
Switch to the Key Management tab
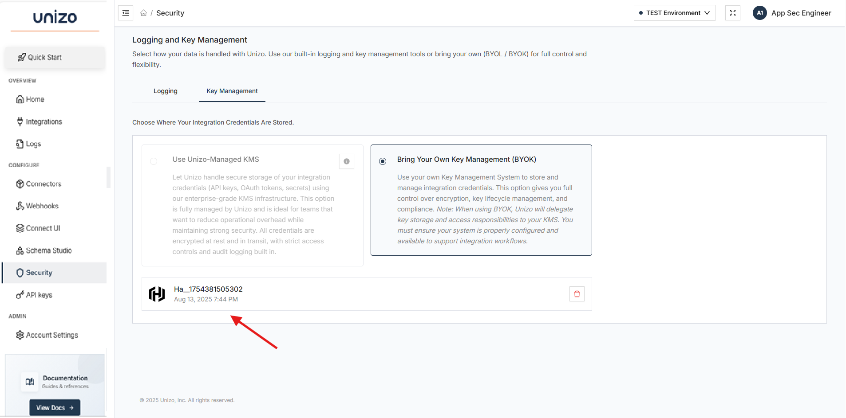coord(232,91)
